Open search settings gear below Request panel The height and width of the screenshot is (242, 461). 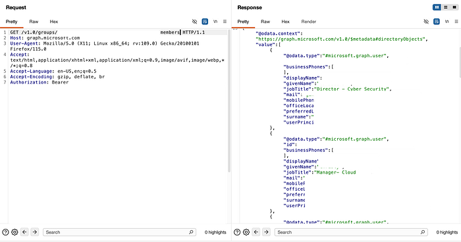tap(14, 232)
